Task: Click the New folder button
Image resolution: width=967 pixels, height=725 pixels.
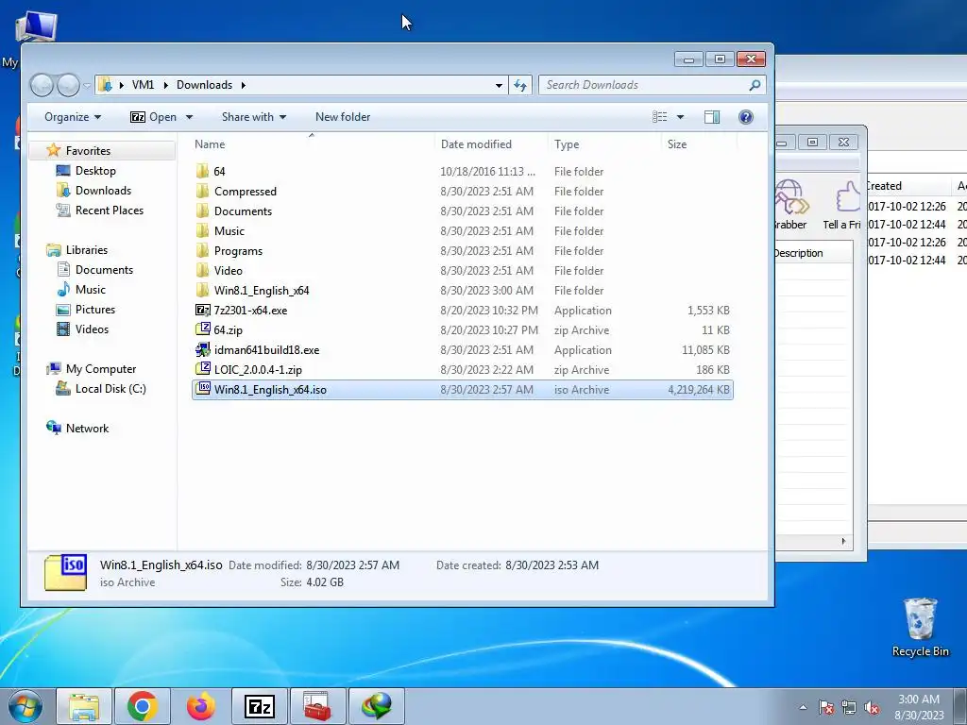Action: 343,117
